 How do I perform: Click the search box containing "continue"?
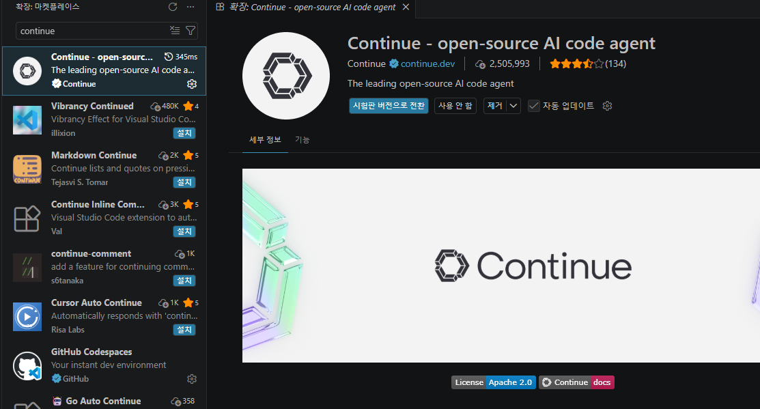(92, 31)
